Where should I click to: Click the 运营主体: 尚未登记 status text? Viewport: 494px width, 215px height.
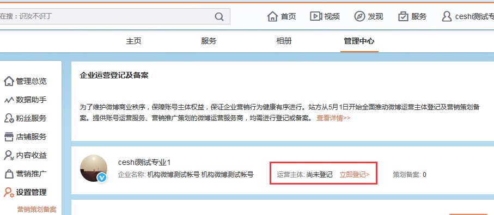304,175
